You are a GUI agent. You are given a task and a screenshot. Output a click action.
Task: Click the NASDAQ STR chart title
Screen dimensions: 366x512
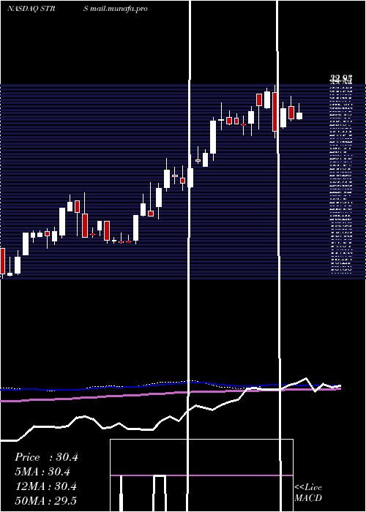tap(31, 9)
